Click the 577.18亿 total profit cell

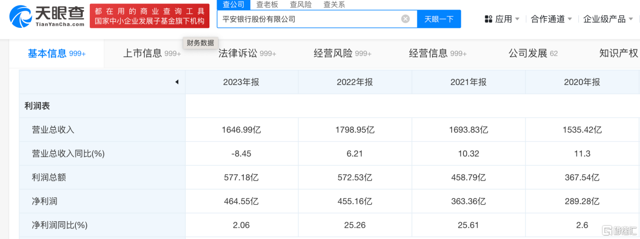tap(241, 177)
